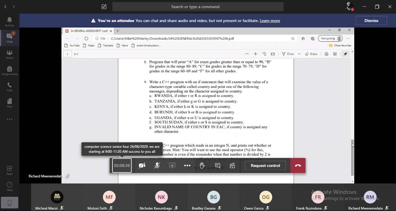Open Collections icon in shared browser
The height and width of the screenshot is (211, 396).
313,39
